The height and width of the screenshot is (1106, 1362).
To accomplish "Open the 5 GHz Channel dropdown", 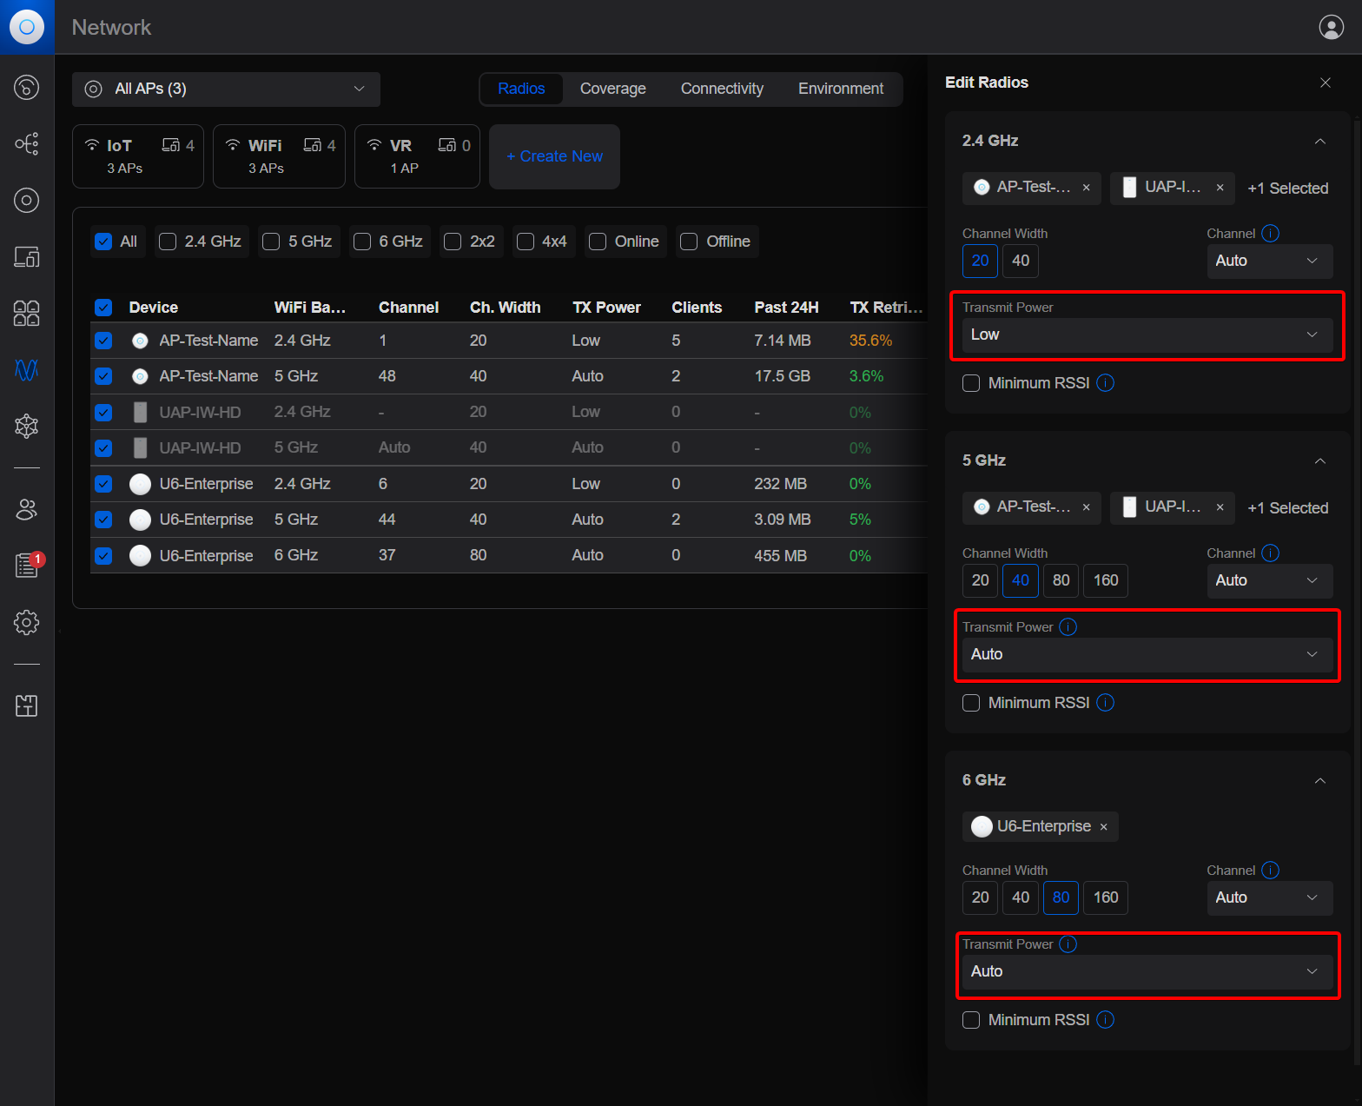I will point(1270,580).
